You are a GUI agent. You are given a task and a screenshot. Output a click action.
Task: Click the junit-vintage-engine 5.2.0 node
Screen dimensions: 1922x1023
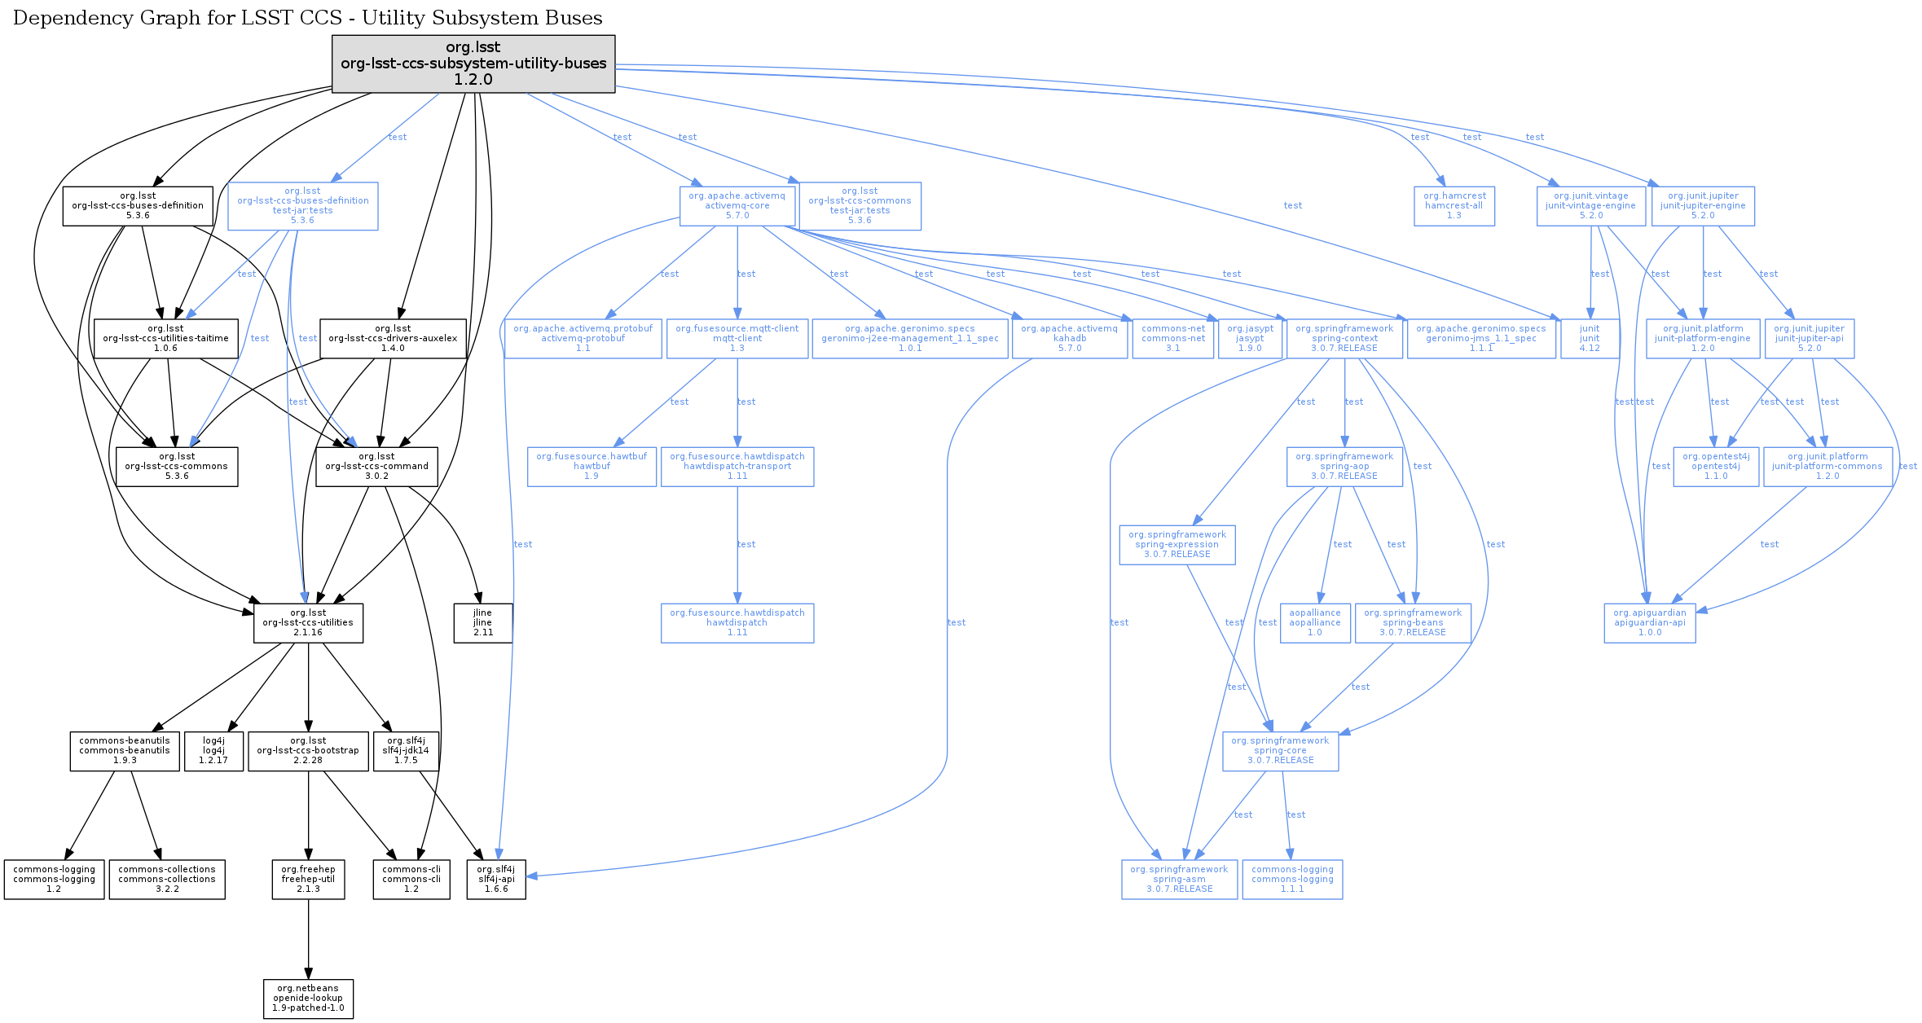[1590, 206]
